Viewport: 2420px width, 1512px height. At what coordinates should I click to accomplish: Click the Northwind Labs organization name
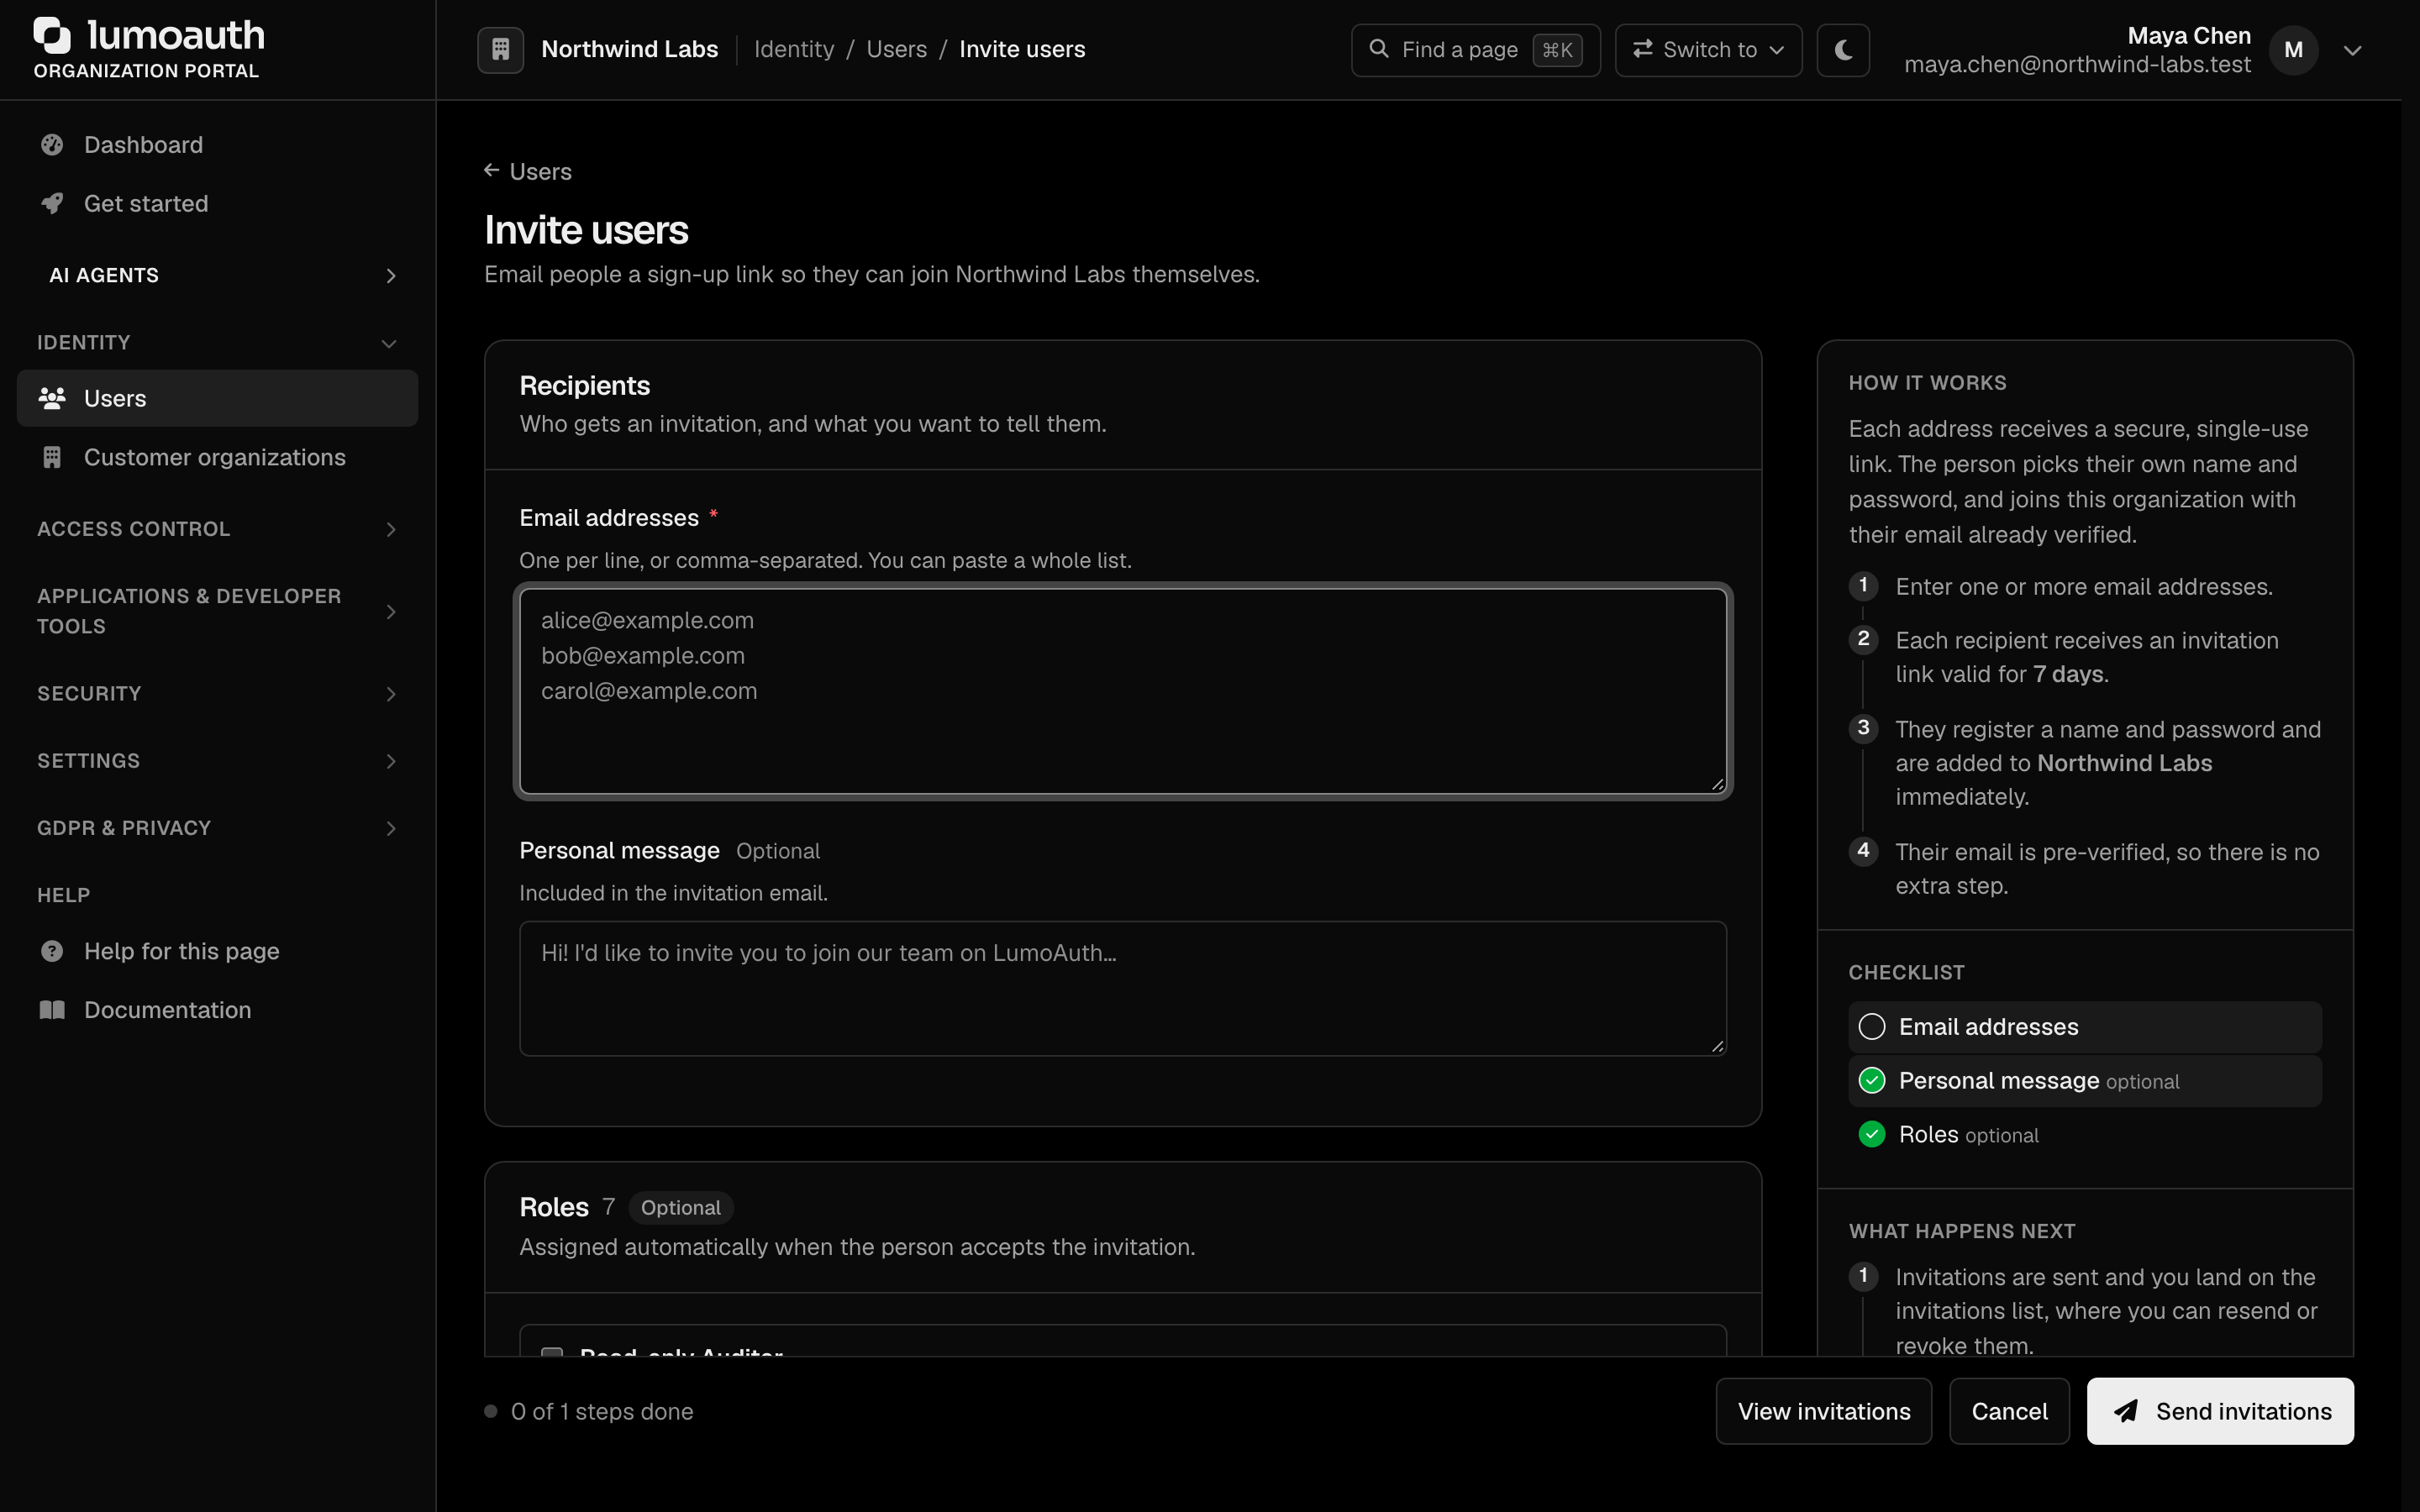629,49
